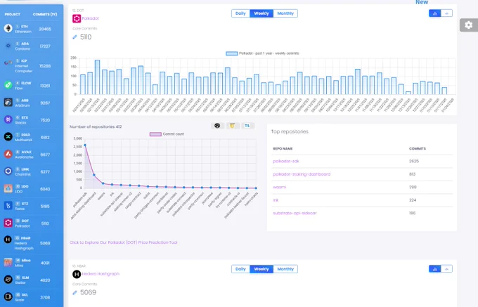This screenshot has width=478, height=307.
Task: Click the 813 commits table cell
Action: (412, 174)
